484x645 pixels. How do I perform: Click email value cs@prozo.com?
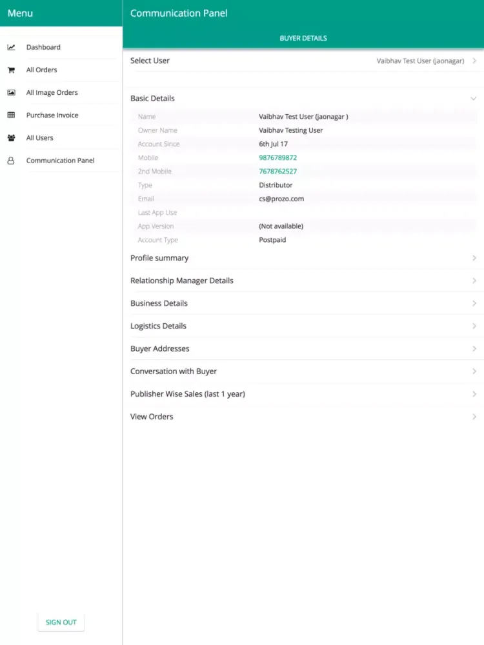[281, 199]
